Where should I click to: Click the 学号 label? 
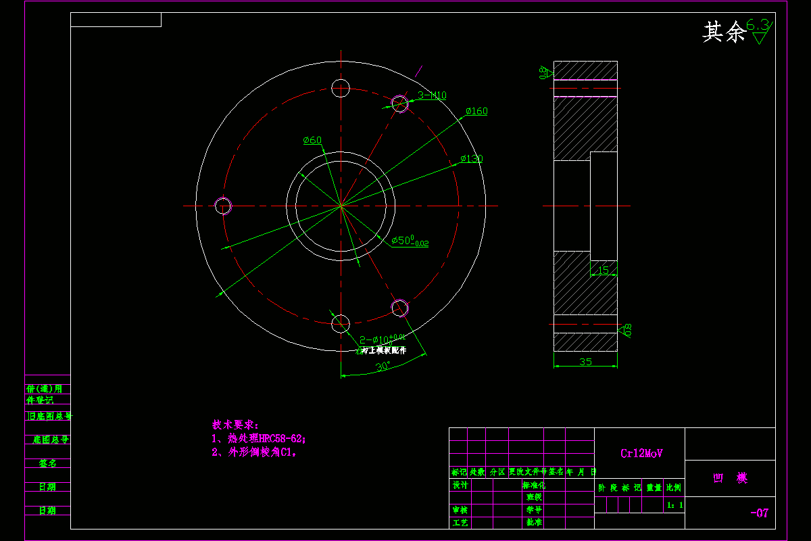(533, 510)
